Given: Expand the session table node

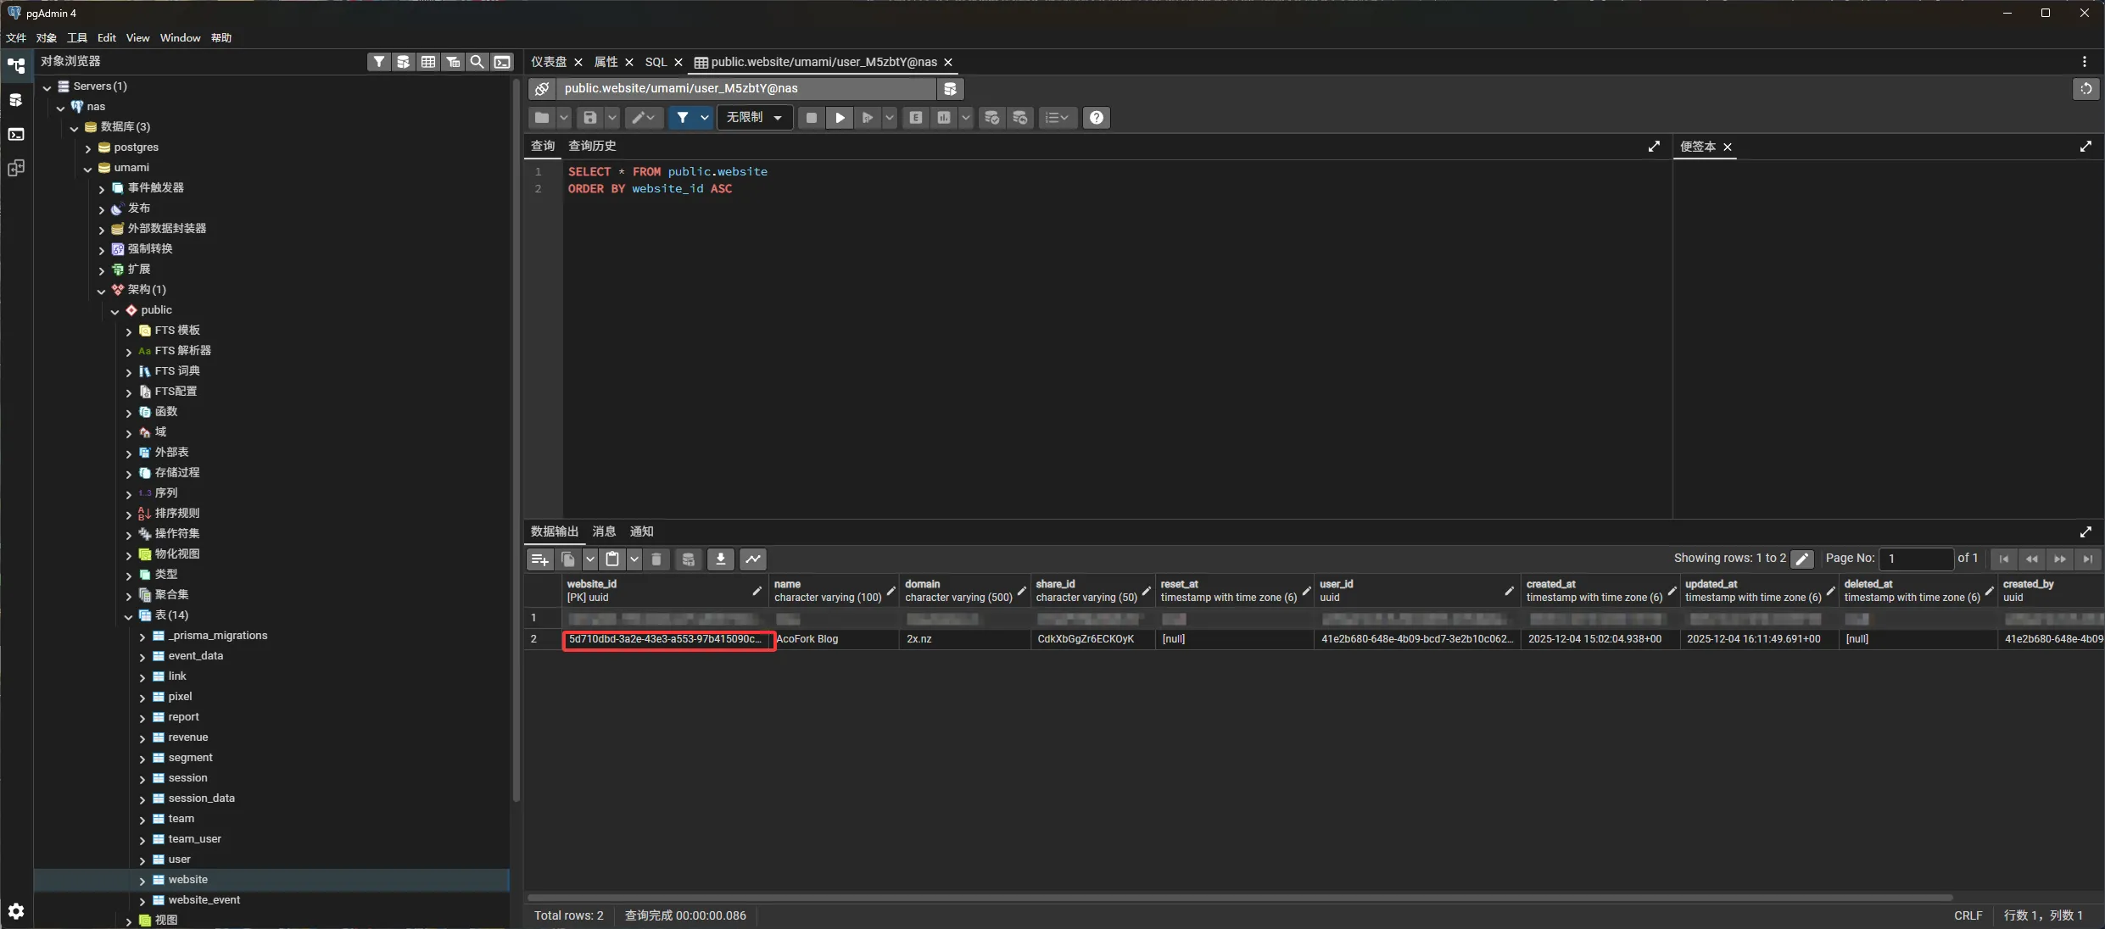Looking at the screenshot, I should (142, 779).
